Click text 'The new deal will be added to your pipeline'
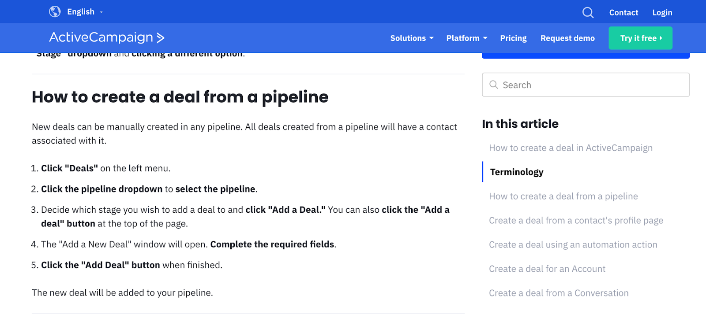This screenshot has width=706, height=322. (x=122, y=293)
